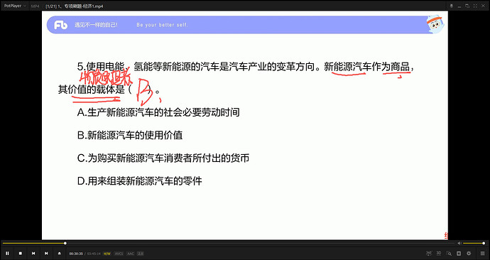Switch the player to fullscreen mode

[x=475, y=6]
